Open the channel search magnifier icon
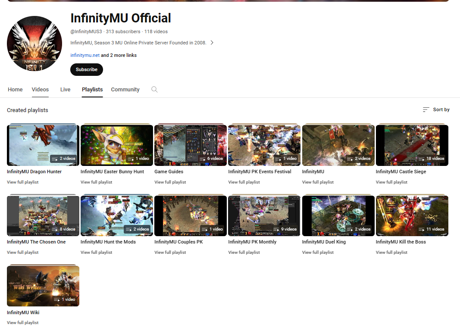 pos(154,90)
